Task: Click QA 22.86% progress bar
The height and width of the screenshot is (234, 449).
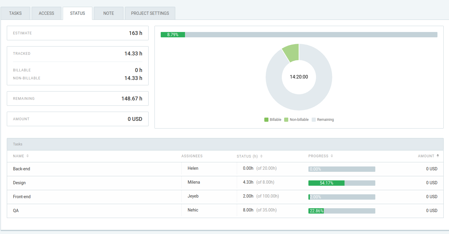Action: point(342,211)
